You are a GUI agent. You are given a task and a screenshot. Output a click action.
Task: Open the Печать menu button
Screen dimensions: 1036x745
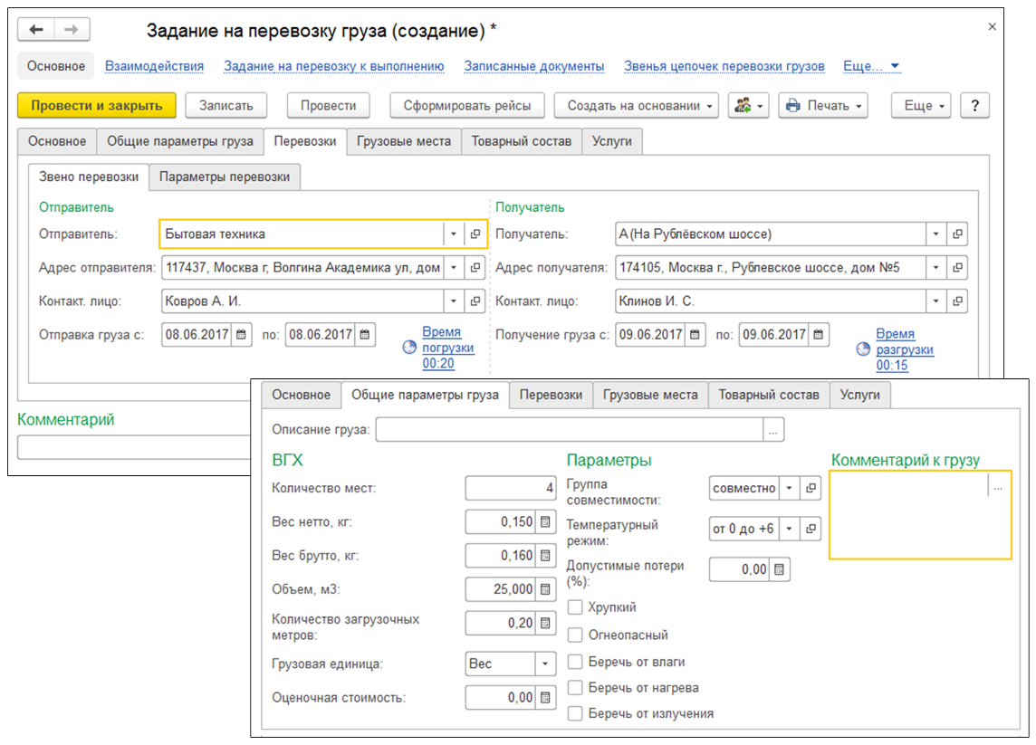coord(822,106)
